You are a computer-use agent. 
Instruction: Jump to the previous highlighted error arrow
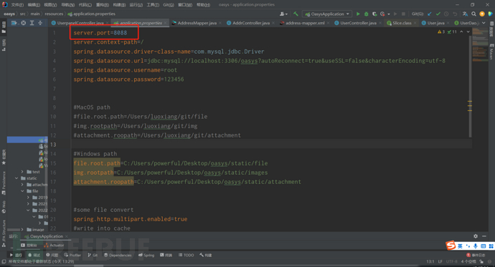point(461,31)
